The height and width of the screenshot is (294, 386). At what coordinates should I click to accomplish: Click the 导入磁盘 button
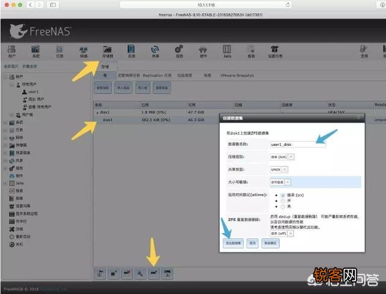123,88
